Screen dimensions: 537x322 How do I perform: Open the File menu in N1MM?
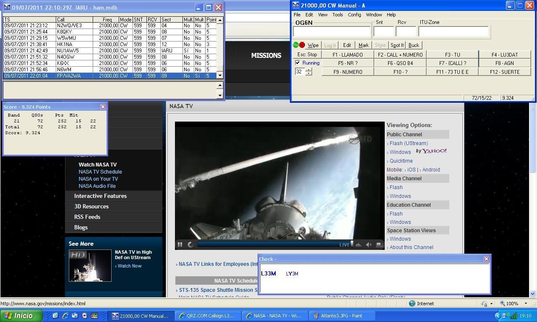click(297, 15)
